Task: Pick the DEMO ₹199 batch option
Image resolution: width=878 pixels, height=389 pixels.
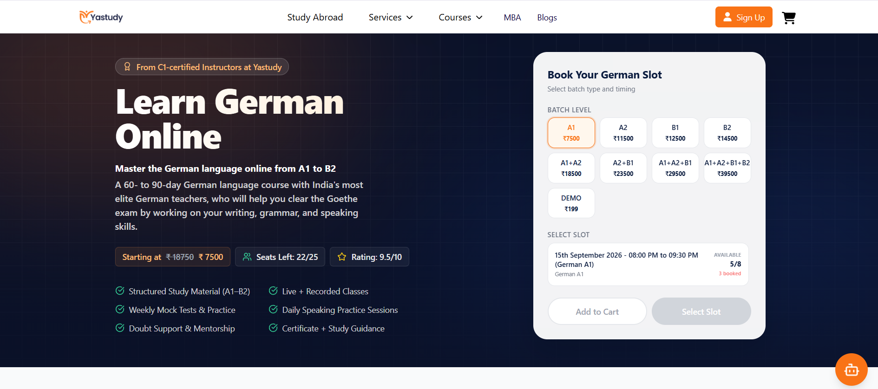Action: coord(571,203)
